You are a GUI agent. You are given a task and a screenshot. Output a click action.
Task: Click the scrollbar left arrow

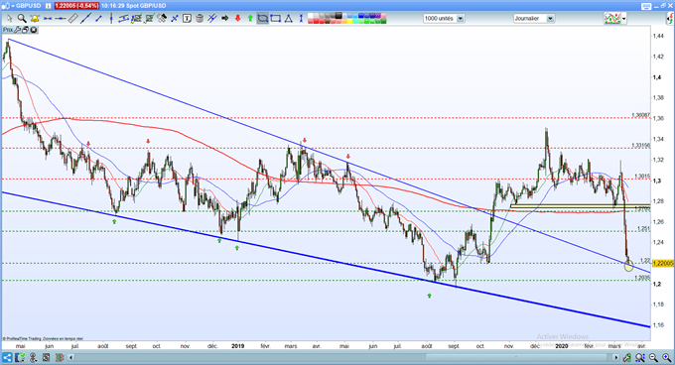pyautogui.click(x=71, y=357)
